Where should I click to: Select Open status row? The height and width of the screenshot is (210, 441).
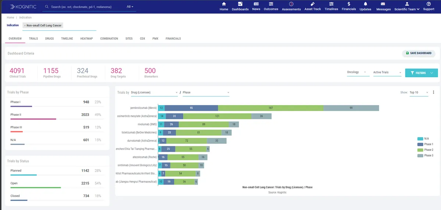pyautogui.click(x=57, y=184)
